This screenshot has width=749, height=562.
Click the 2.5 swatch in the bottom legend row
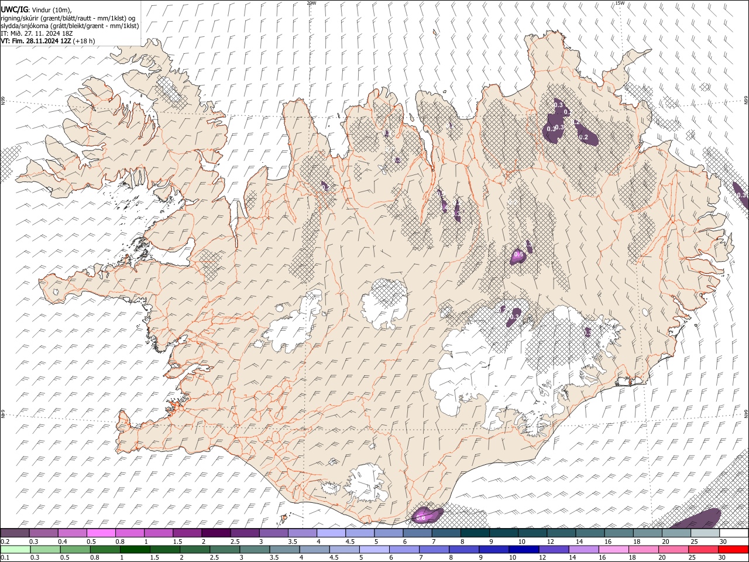tap(225, 549)
